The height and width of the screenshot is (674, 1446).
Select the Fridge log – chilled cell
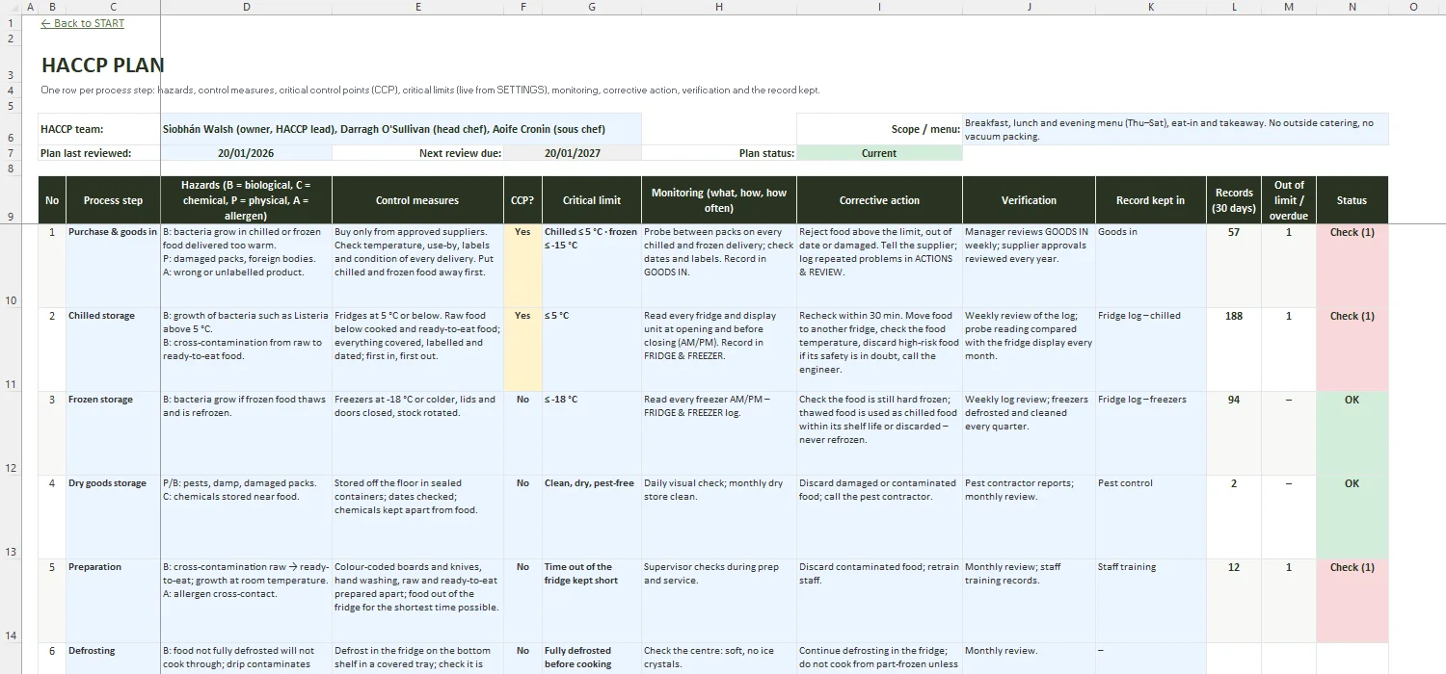point(1151,350)
